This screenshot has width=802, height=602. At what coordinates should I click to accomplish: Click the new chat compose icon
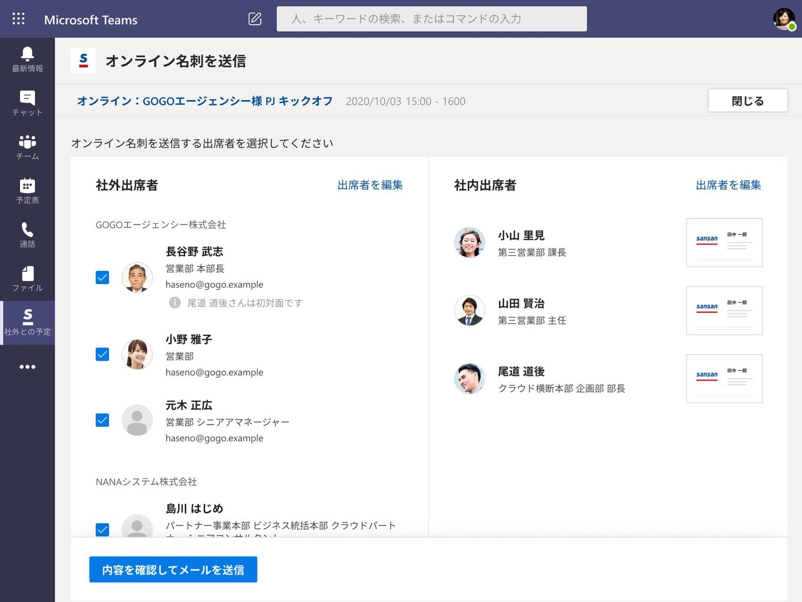click(255, 19)
